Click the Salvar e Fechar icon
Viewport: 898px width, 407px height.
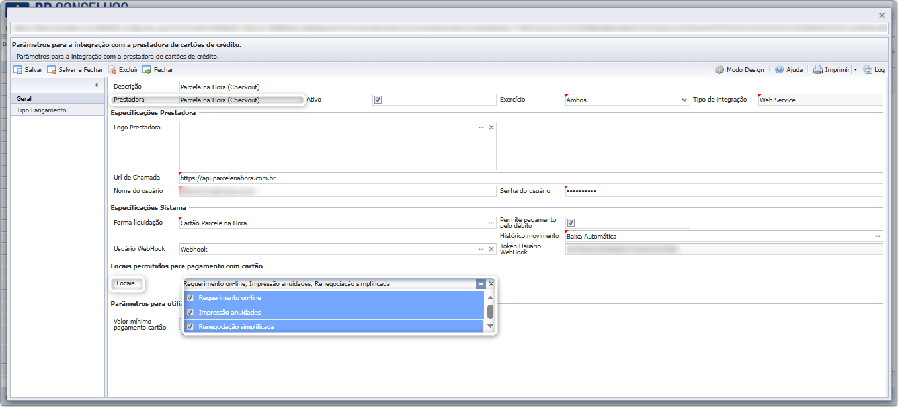[52, 69]
